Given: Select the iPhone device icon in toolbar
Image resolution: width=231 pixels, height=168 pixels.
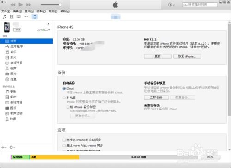Looking at the screenshot, I should [35, 17].
